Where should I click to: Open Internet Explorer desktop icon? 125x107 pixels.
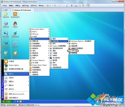click(6, 45)
